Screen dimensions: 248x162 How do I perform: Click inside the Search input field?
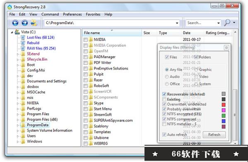(201, 23)
